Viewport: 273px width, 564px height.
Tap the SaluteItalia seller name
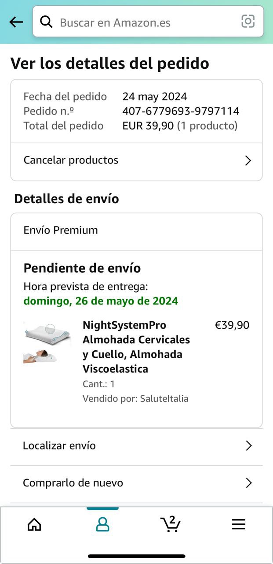164,399
